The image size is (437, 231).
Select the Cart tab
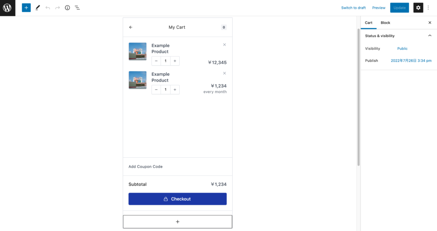tap(368, 23)
